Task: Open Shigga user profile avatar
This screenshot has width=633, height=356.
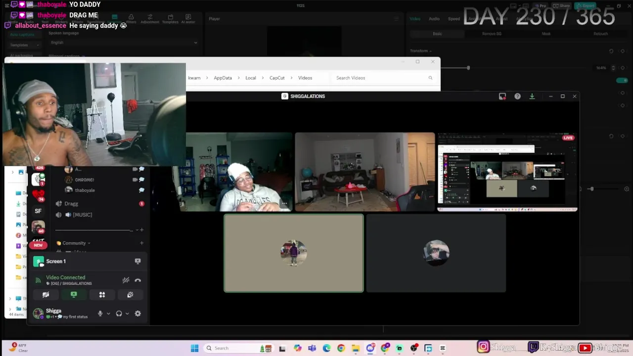Action: (38, 313)
